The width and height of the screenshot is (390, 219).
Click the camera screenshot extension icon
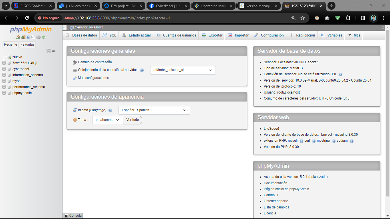click(x=327, y=18)
